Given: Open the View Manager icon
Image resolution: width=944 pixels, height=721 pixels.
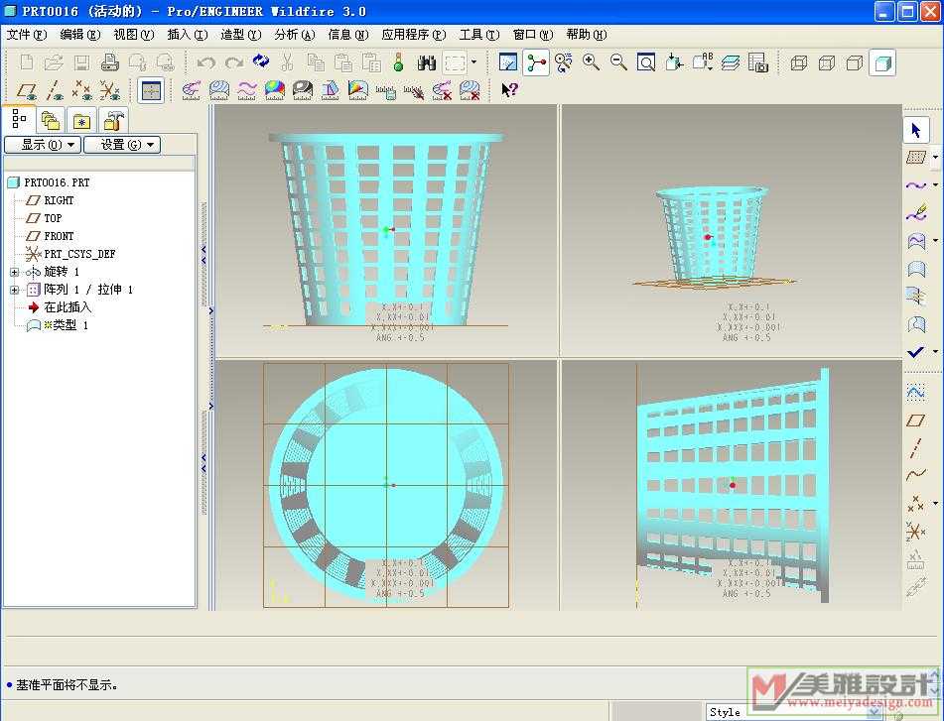Looking at the screenshot, I should pos(758,62).
